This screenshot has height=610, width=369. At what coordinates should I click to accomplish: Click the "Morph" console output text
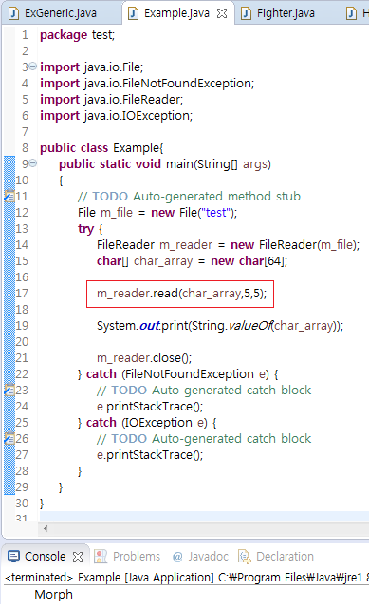[54, 595]
